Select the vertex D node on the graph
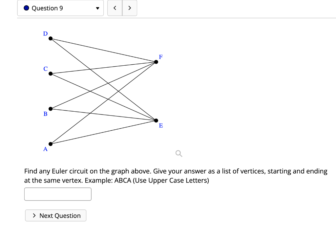336x237 pixels. (50, 38)
